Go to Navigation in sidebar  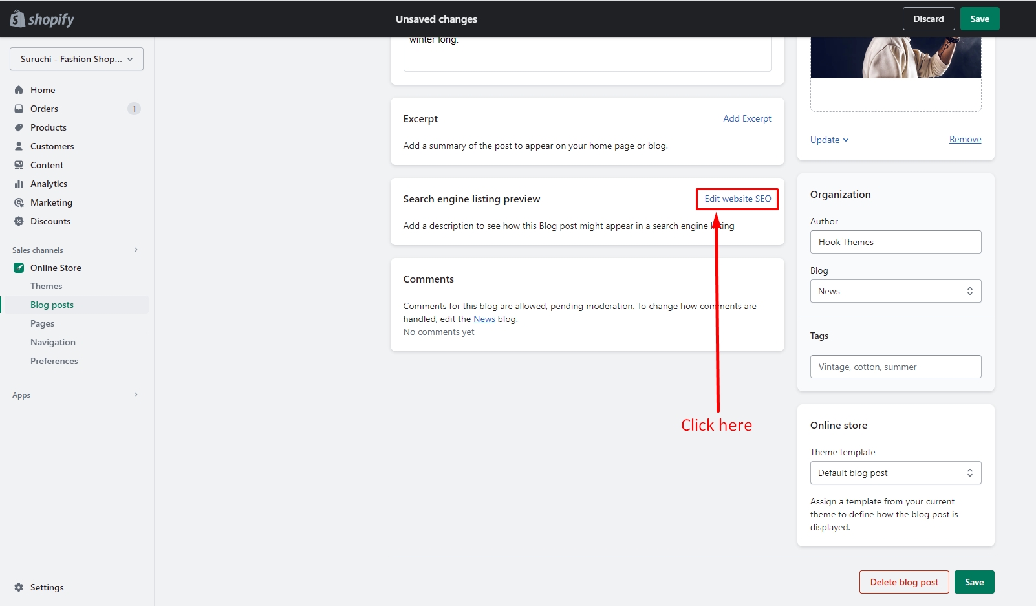click(53, 342)
